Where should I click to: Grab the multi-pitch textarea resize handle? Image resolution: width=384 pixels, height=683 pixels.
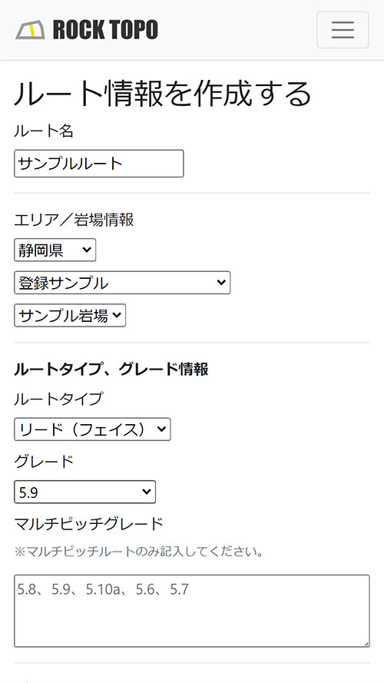point(366,643)
